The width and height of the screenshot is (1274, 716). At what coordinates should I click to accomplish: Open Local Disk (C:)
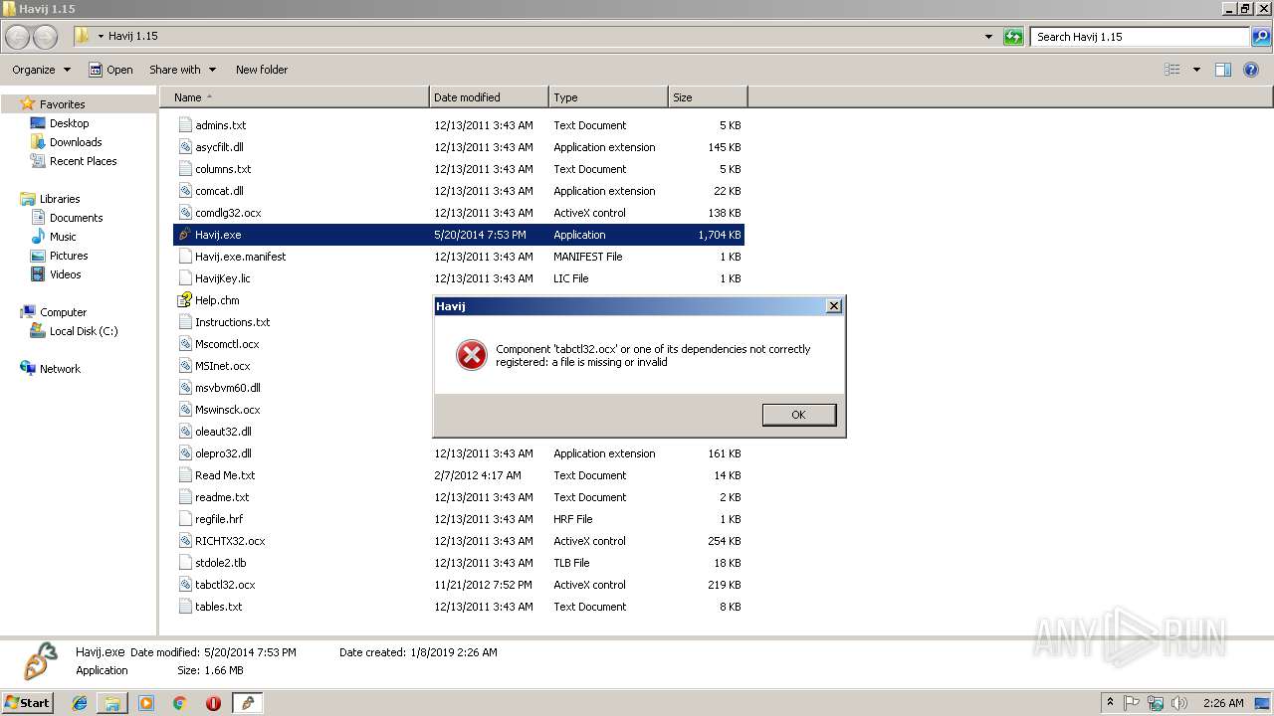point(84,331)
